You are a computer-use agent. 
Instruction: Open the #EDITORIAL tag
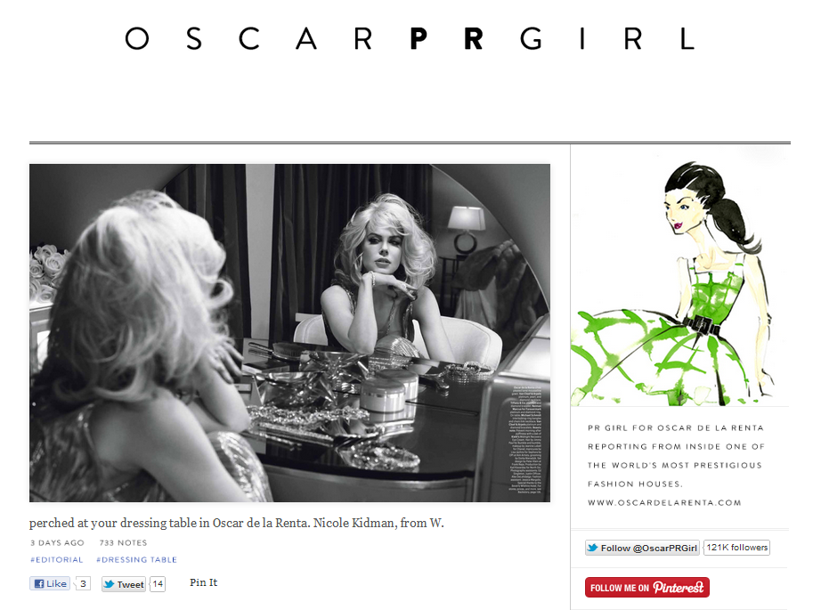click(x=56, y=559)
